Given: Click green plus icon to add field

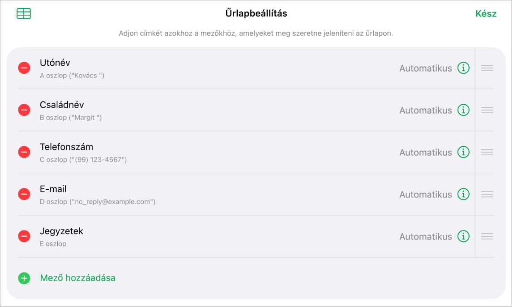Looking at the screenshot, I should click(24, 278).
